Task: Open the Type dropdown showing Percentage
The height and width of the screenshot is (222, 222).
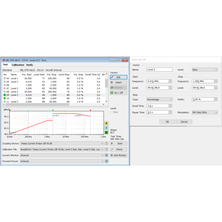Action: [159, 99]
